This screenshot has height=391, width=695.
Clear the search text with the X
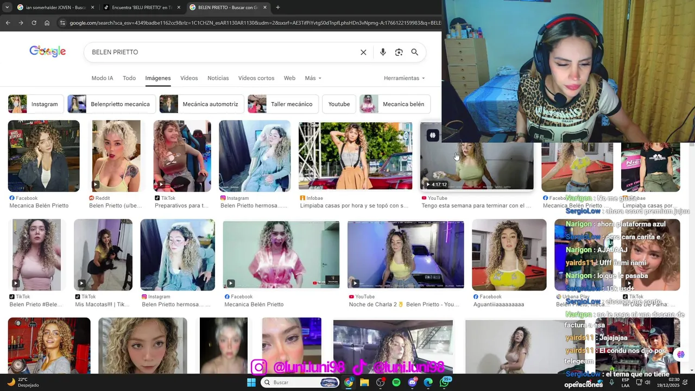point(363,52)
